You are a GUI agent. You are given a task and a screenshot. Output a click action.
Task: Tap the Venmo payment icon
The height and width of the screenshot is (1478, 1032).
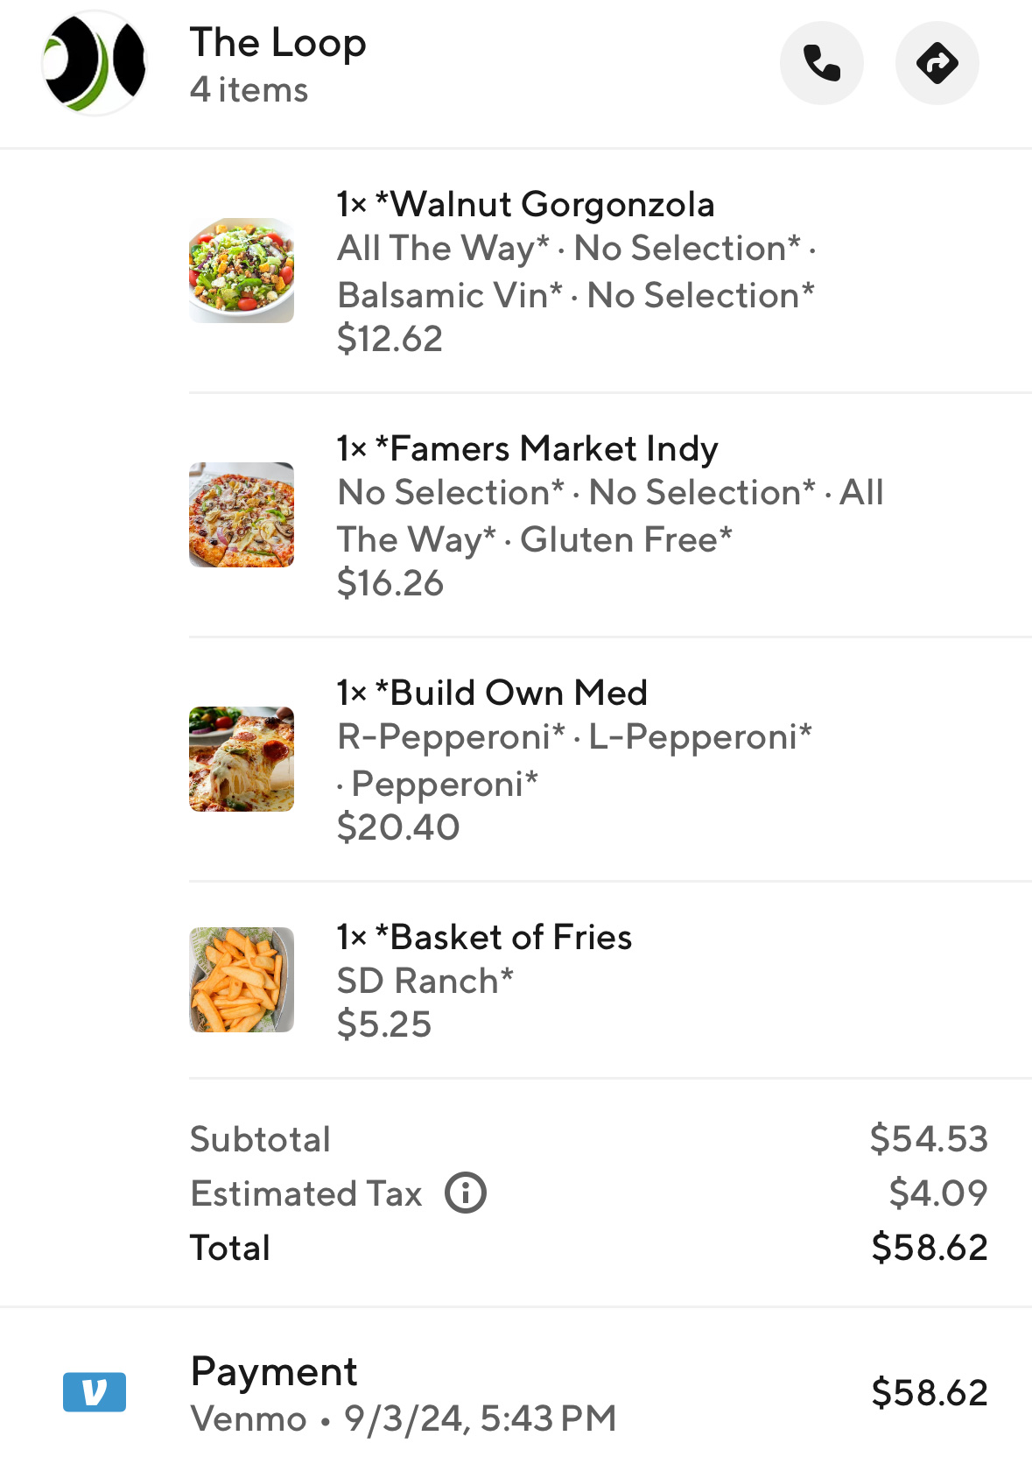pos(95,1391)
